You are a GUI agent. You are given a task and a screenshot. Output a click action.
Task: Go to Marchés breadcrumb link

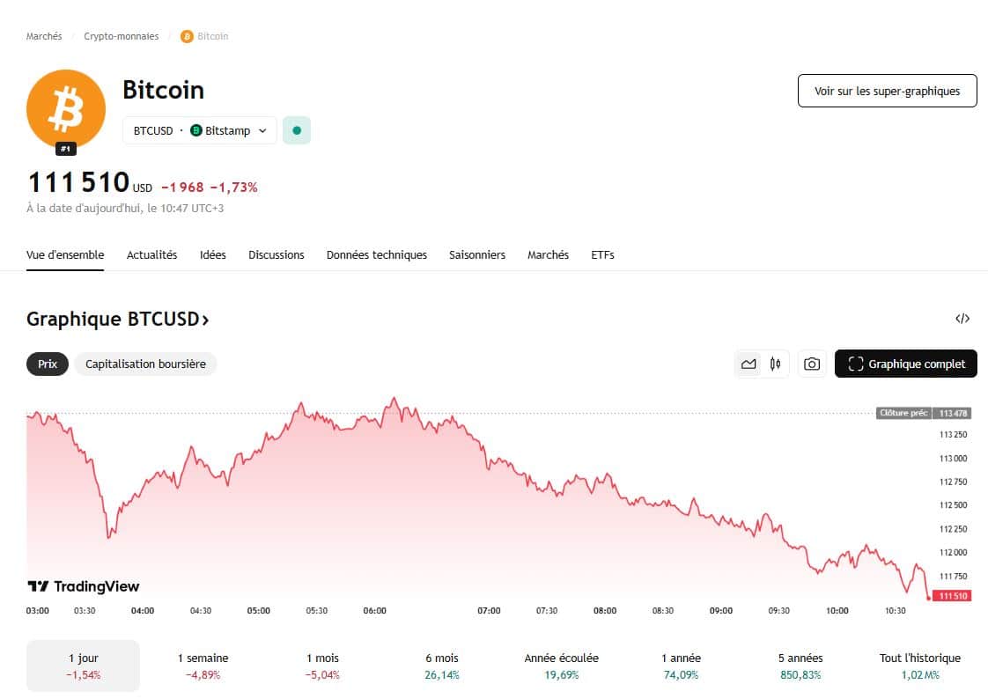[44, 36]
